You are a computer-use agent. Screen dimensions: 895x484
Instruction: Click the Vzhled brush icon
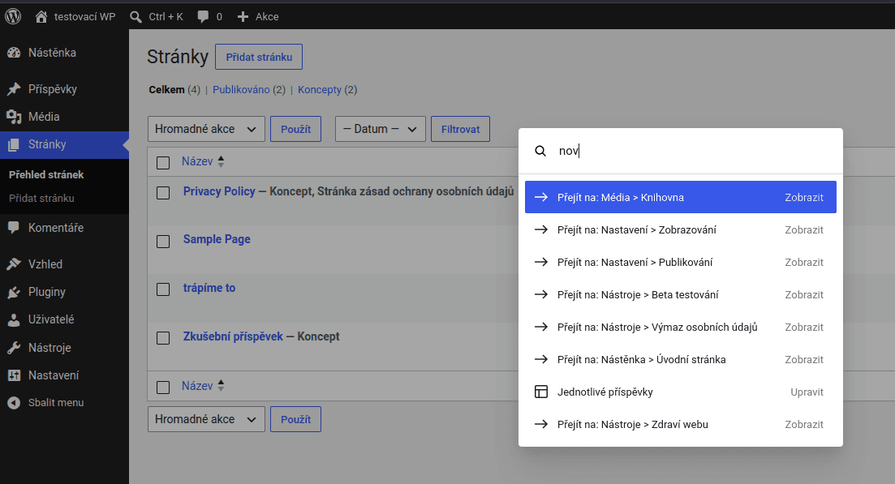click(14, 264)
